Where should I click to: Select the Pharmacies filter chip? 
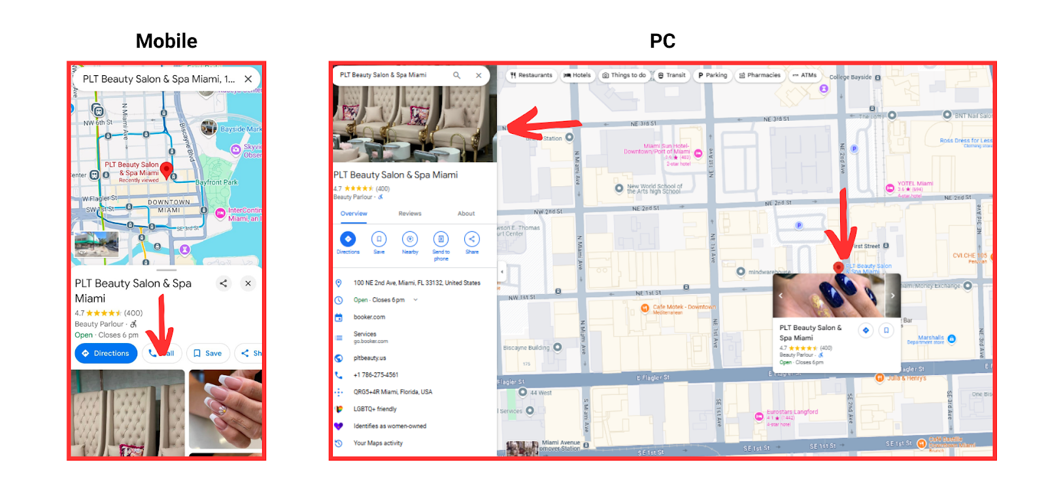point(760,75)
